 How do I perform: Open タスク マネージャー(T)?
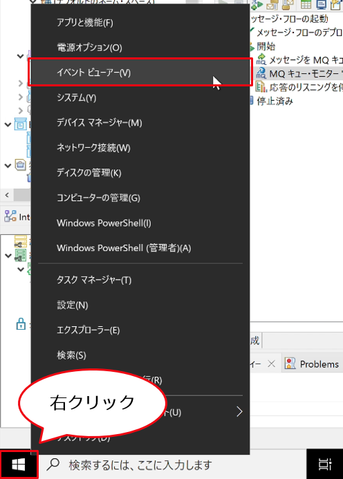pos(140,280)
